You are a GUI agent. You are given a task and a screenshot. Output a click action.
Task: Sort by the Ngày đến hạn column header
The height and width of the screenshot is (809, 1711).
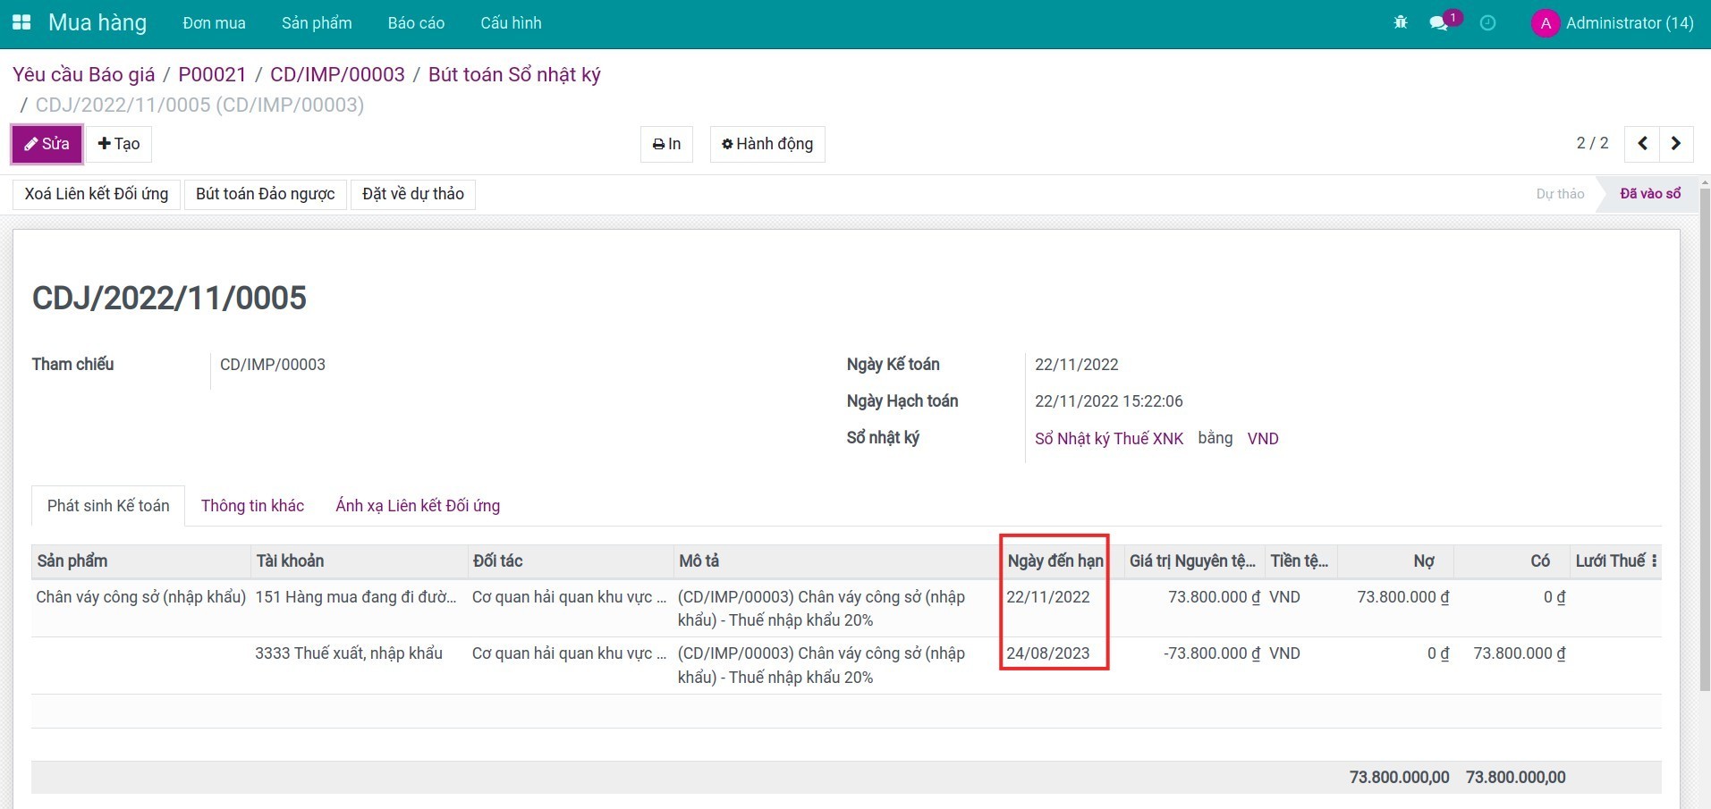(x=1055, y=561)
